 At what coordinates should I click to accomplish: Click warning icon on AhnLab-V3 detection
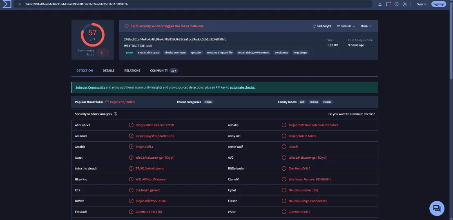[x=131, y=125]
